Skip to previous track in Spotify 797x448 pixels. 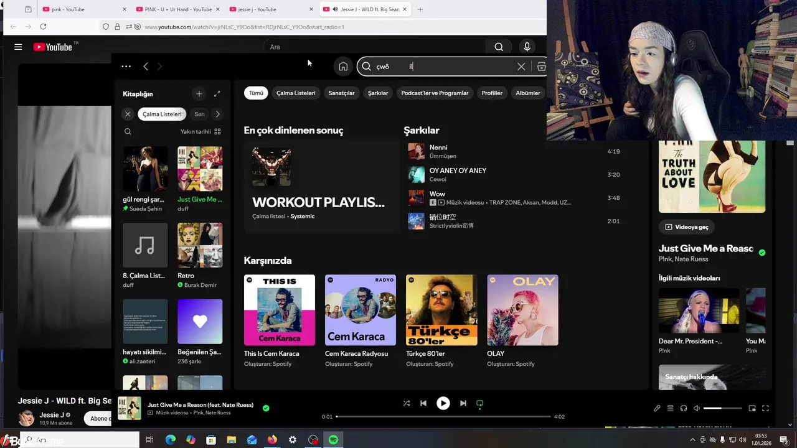point(423,403)
